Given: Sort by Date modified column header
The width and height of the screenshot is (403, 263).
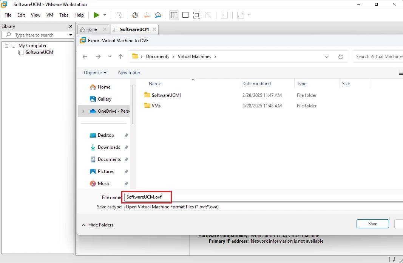Looking at the screenshot, I should (256, 84).
